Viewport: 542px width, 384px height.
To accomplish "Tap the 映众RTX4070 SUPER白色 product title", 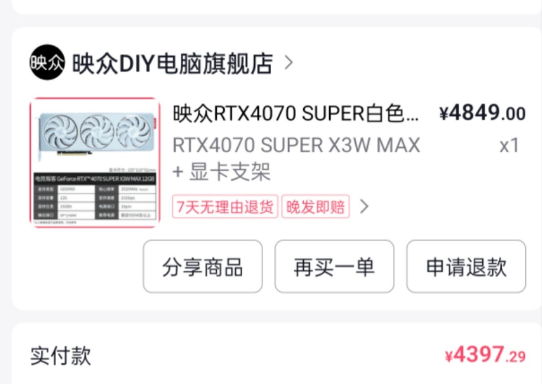I will coord(296,114).
